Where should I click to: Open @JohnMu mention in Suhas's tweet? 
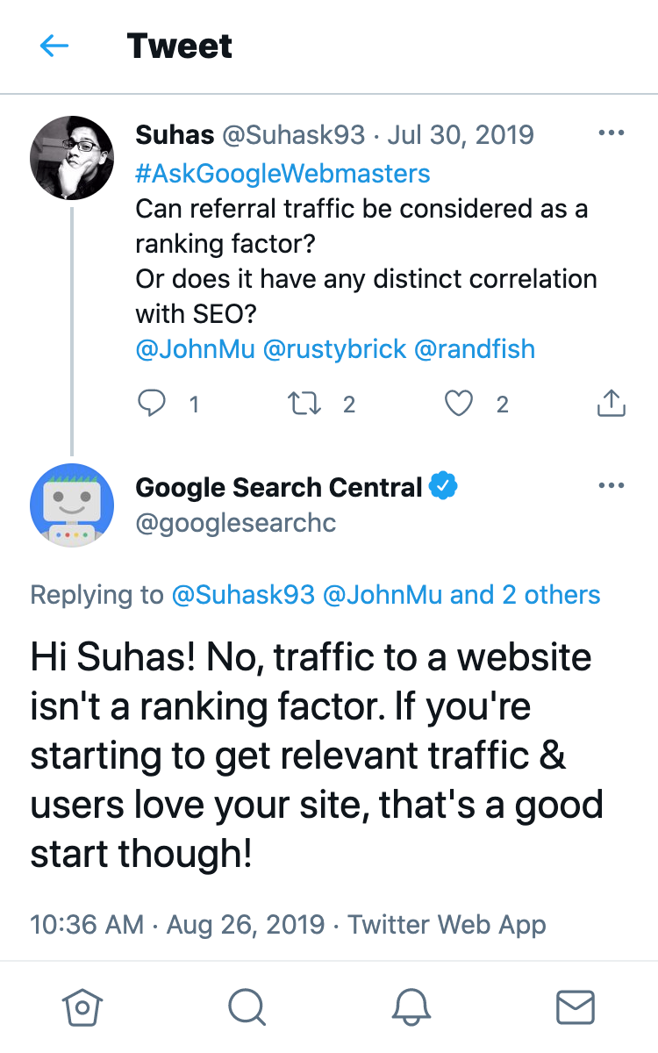(x=195, y=348)
